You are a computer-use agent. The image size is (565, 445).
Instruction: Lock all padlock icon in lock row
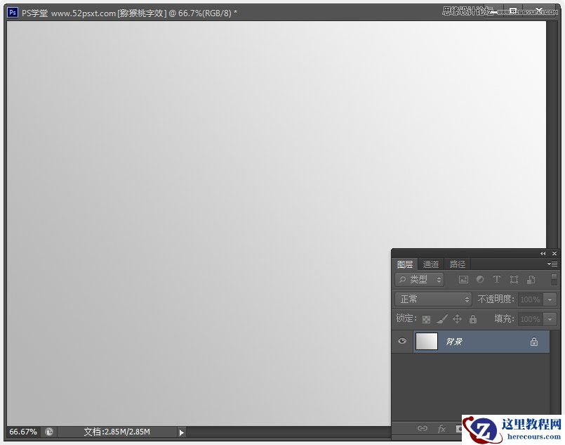(x=473, y=319)
